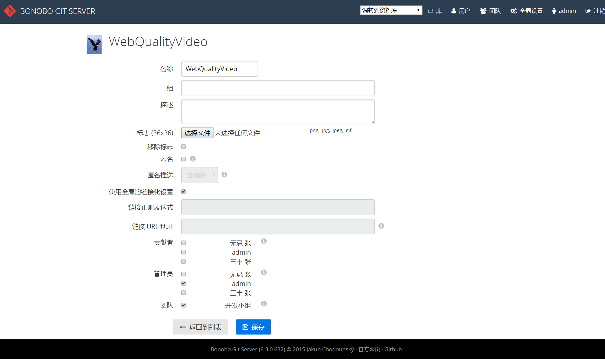Open the 调转到资料库 dropdown
Screen dimensions: 605x359
coord(391,10)
